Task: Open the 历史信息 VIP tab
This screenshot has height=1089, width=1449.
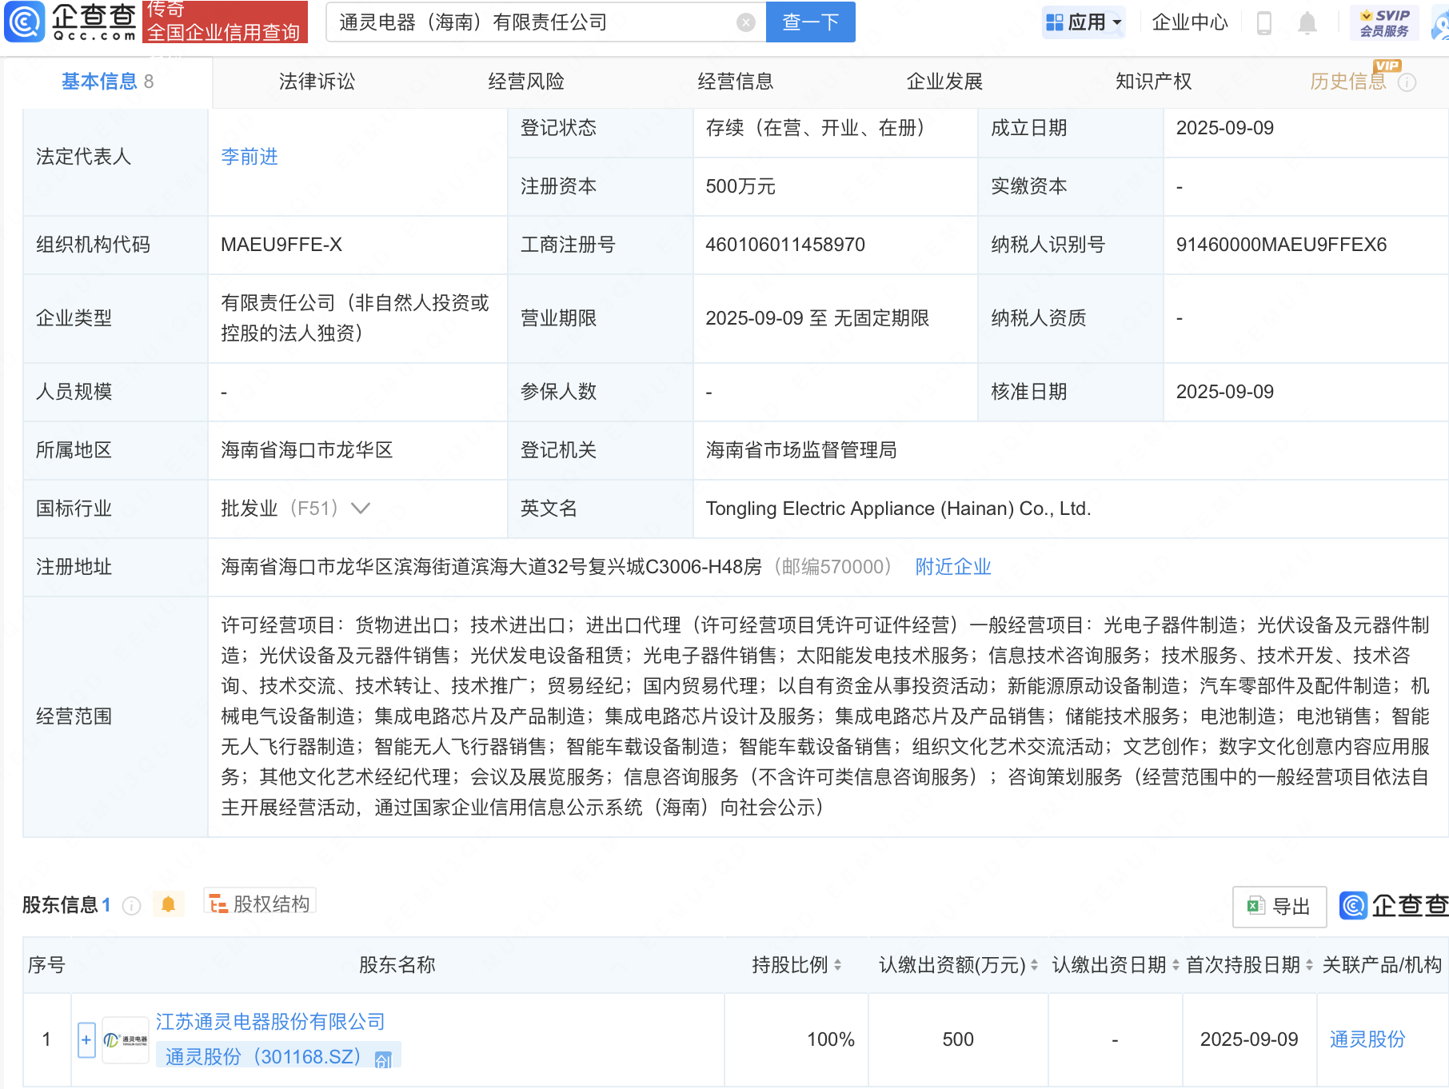Action: click(1348, 82)
